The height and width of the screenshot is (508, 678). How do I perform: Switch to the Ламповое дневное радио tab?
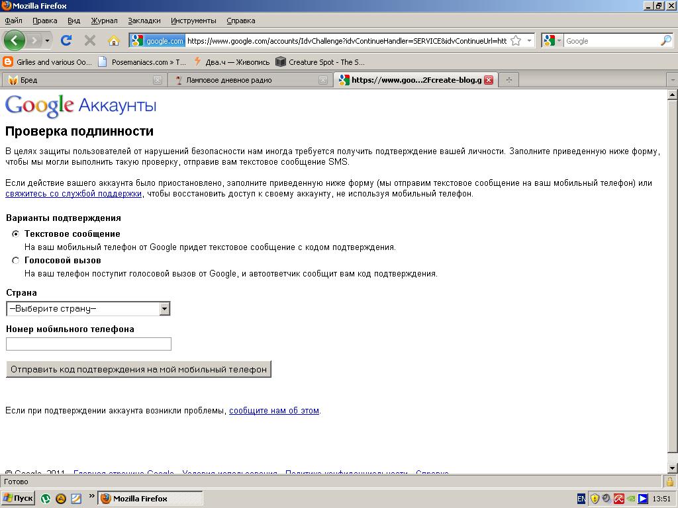click(x=244, y=80)
